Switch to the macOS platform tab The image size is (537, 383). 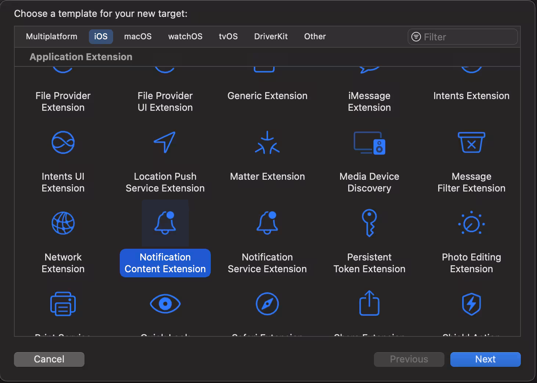pyautogui.click(x=138, y=37)
